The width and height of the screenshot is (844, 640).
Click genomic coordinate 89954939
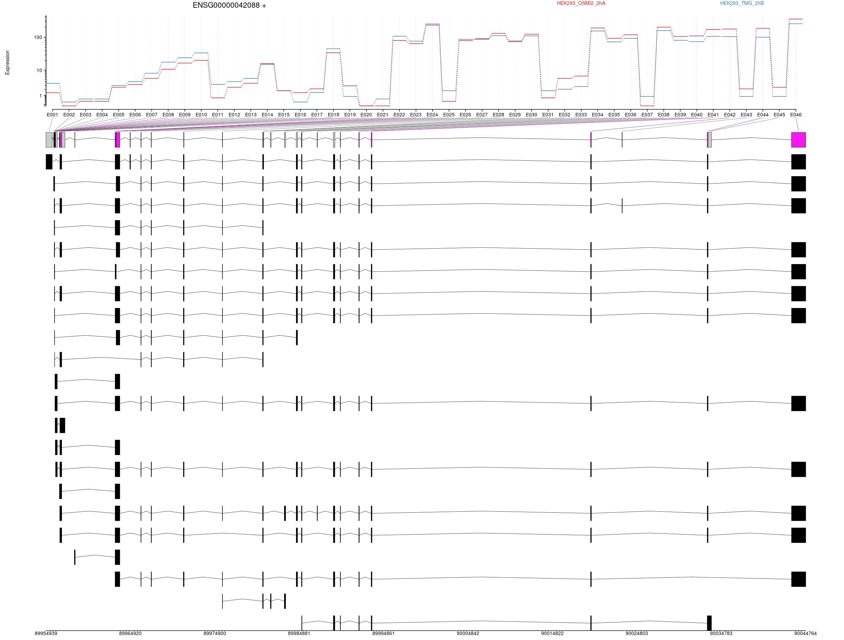(46, 634)
